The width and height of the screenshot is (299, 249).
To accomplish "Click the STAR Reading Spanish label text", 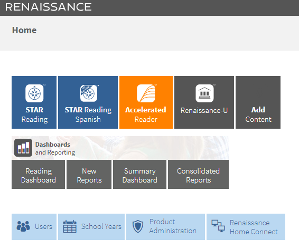I will 88,114.
